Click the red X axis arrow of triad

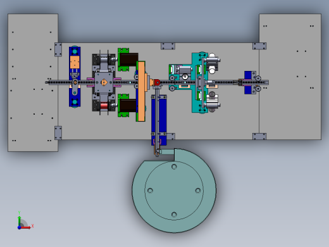26,227
